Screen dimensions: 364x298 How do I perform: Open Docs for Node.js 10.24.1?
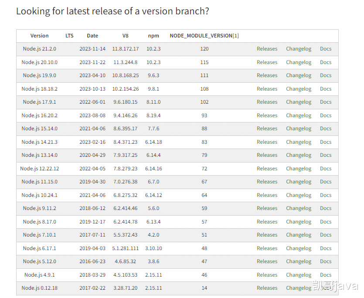tap(326, 195)
